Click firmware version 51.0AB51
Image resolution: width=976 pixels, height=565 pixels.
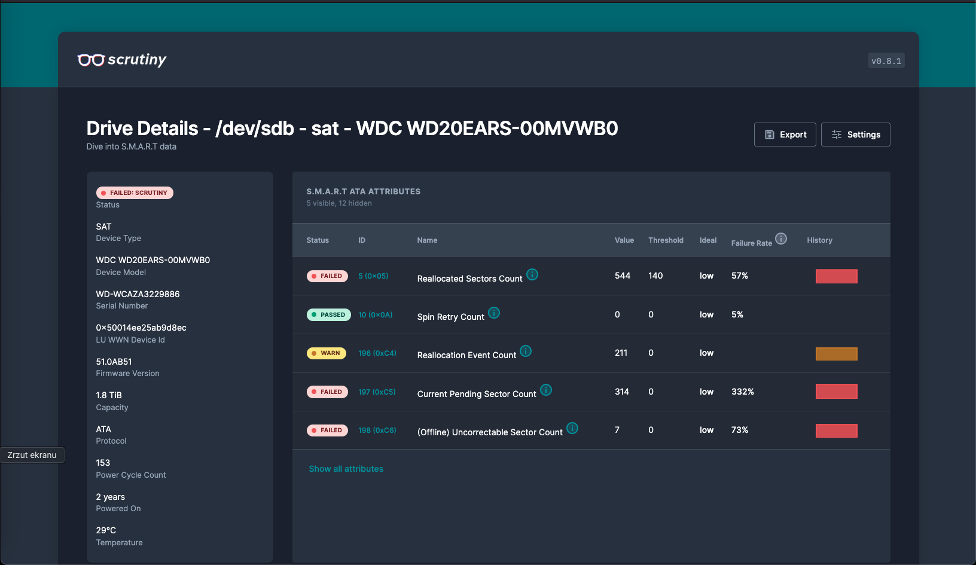point(114,362)
